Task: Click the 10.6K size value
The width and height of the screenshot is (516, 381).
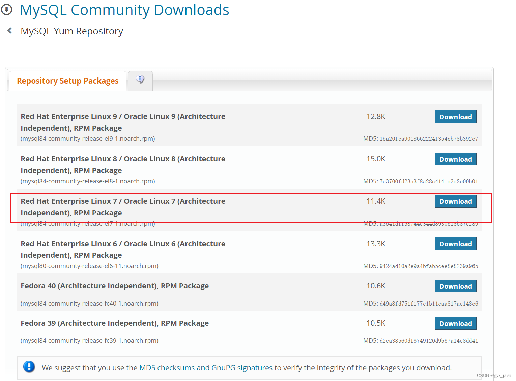Action: (x=376, y=286)
